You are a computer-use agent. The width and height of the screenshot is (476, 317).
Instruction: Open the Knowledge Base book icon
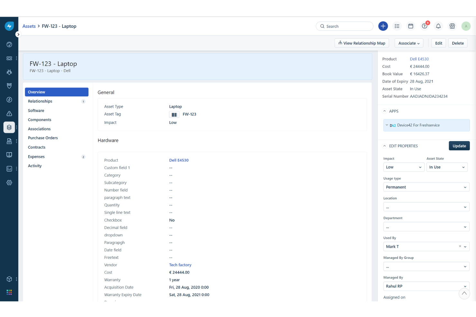[x=9, y=155]
